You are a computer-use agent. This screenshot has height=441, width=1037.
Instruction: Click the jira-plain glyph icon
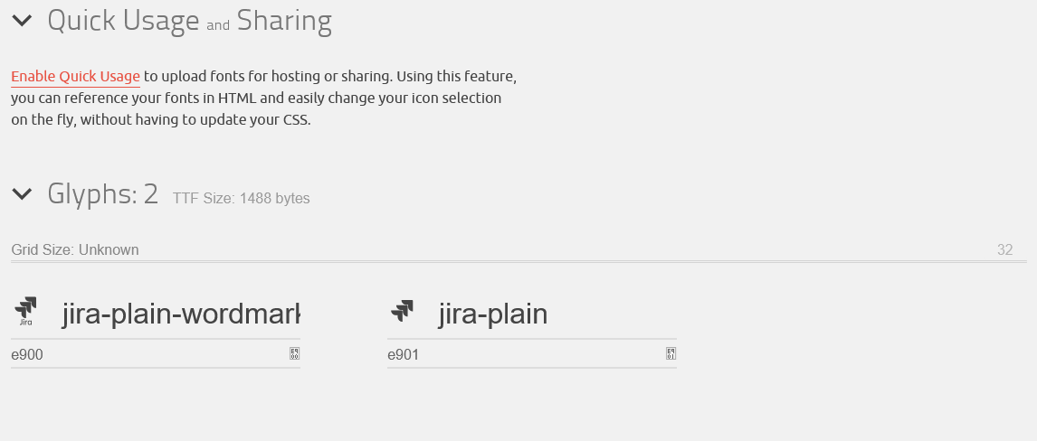click(x=402, y=311)
